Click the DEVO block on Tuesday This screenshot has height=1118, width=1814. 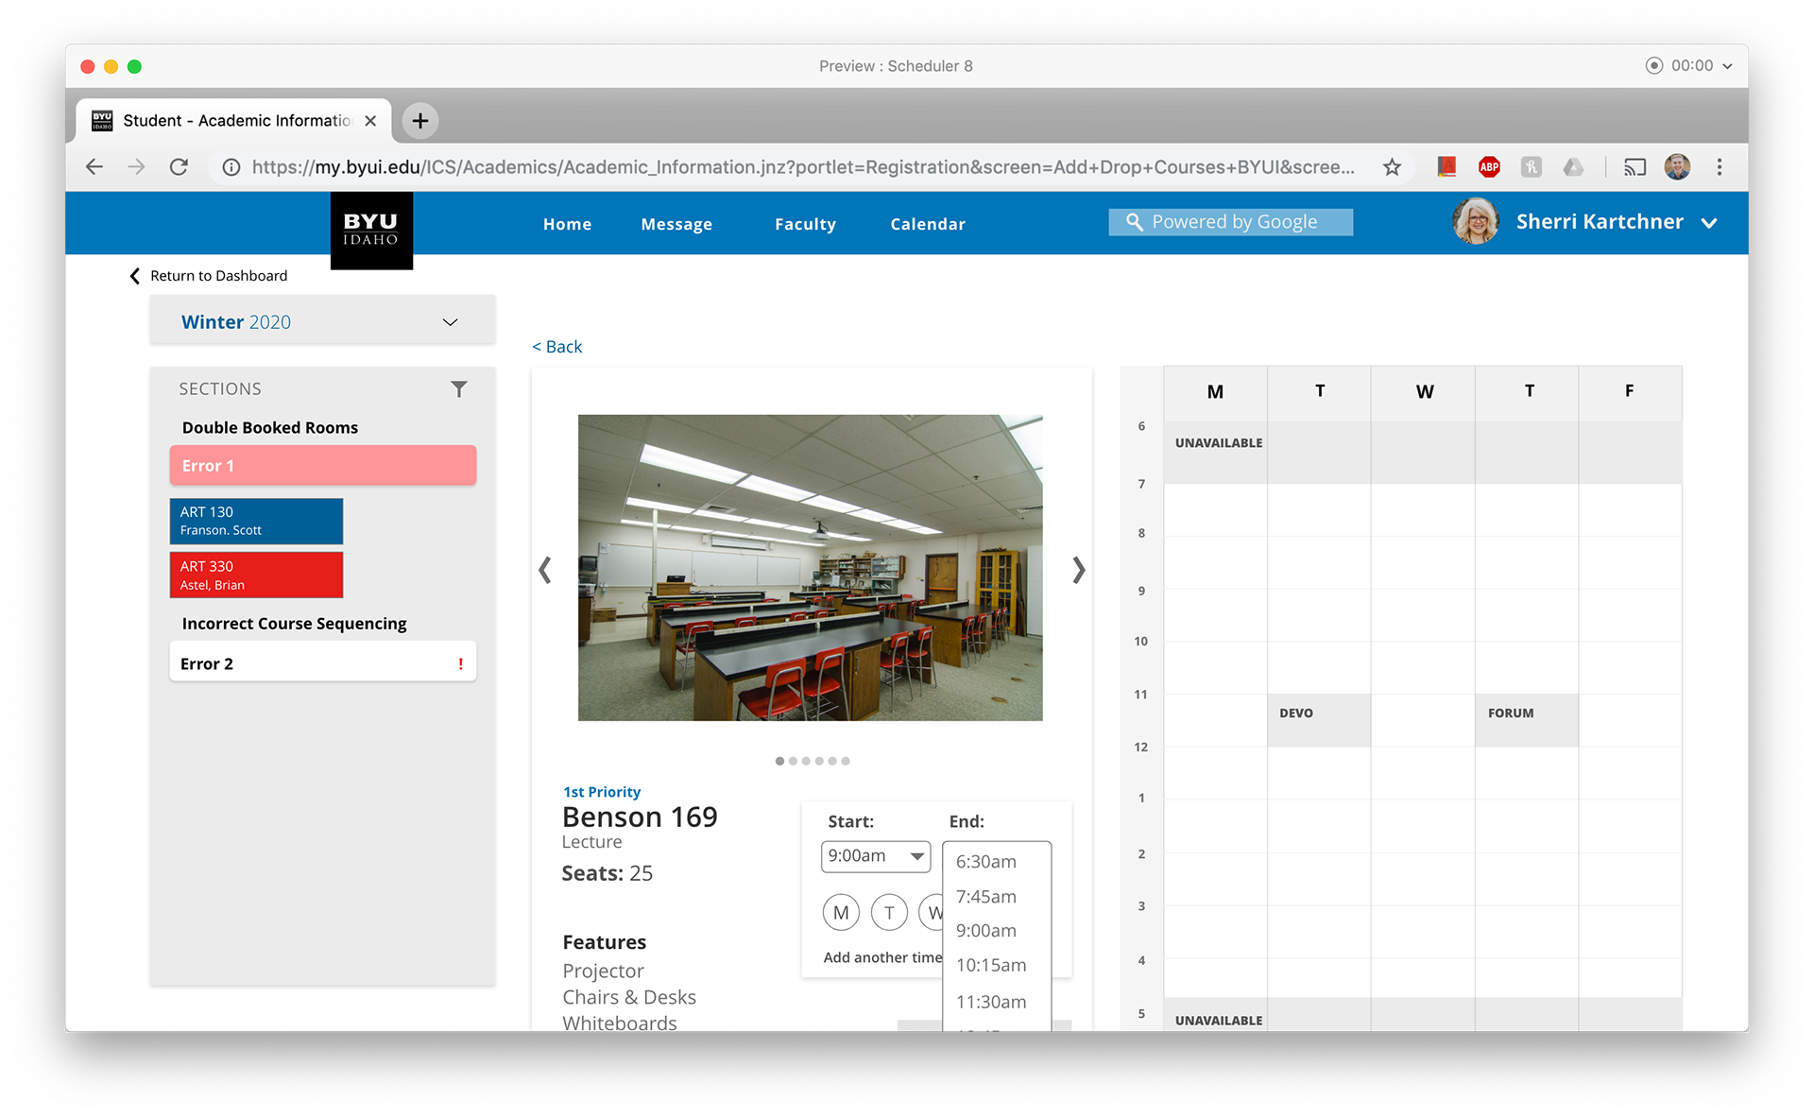pos(1319,720)
